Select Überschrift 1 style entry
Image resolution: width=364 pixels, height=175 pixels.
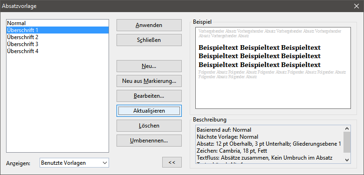[x=58, y=30]
